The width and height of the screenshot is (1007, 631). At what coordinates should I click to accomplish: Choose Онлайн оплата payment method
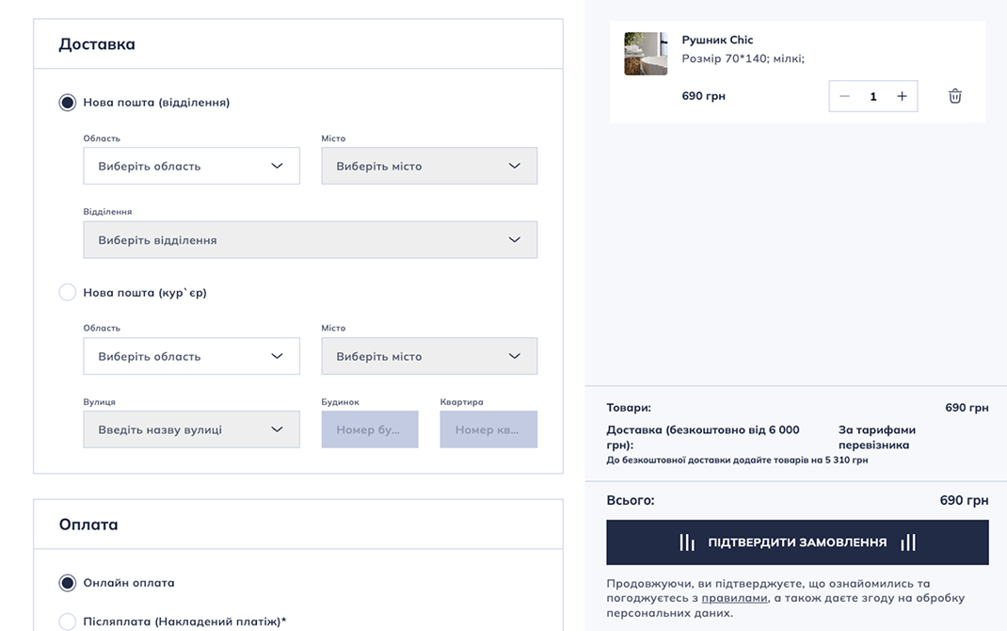click(68, 583)
